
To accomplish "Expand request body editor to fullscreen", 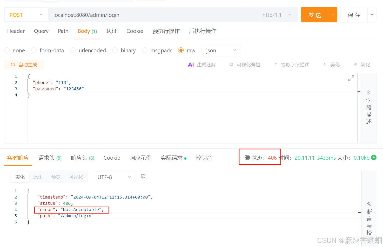I will (351, 78).
